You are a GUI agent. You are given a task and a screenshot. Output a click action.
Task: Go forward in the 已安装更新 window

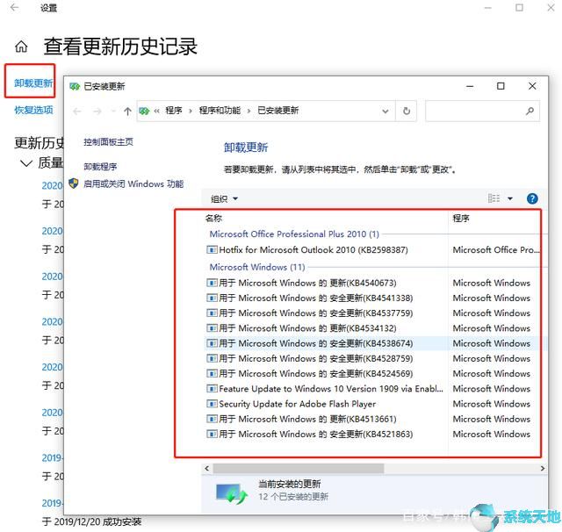[97, 111]
